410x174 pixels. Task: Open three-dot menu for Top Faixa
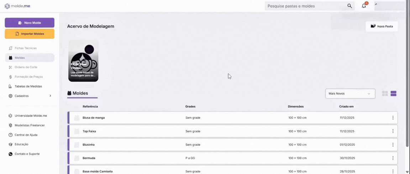pyautogui.click(x=393, y=131)
